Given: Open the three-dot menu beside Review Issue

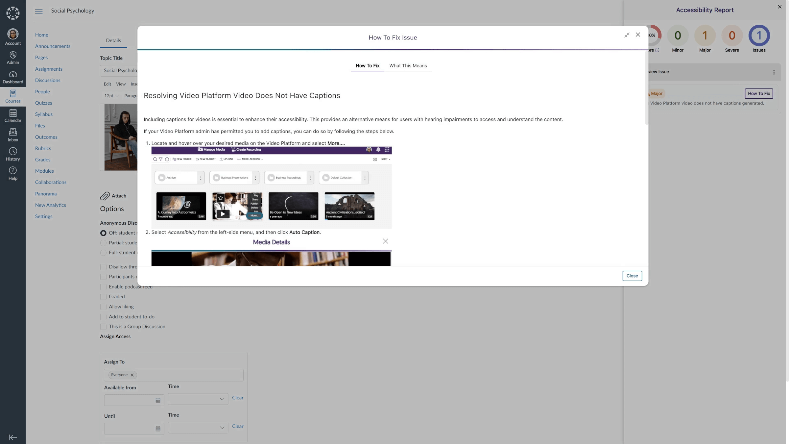Looking at the screenshot, I should pos(774,72).
